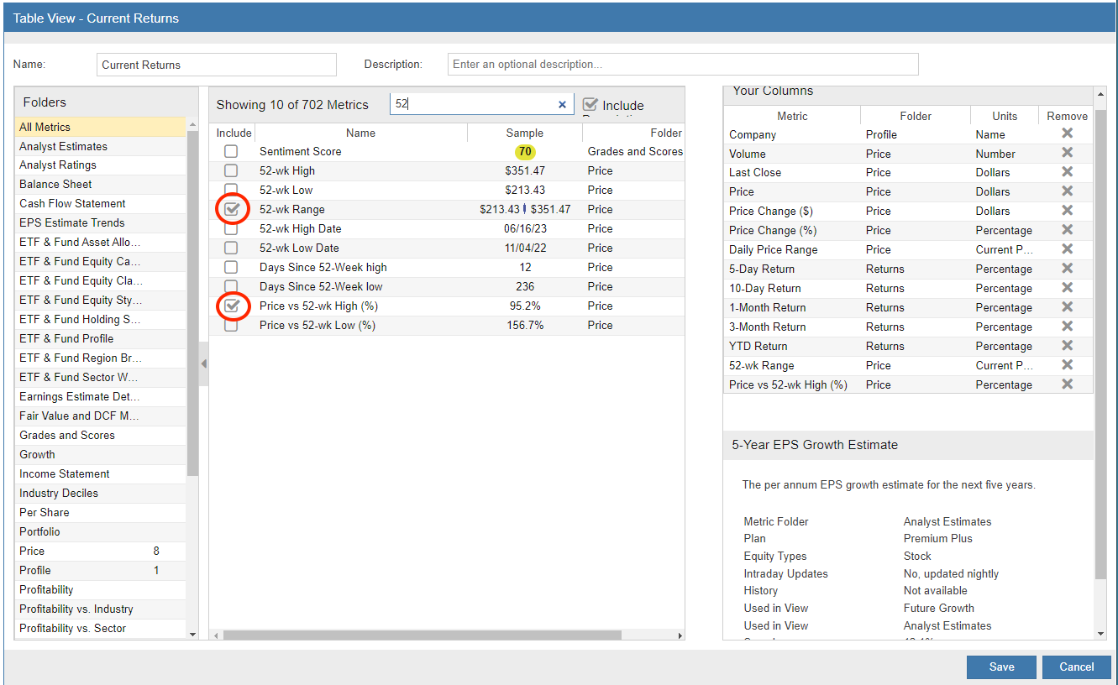Remove the Company column via X icon

[1067, 133]
